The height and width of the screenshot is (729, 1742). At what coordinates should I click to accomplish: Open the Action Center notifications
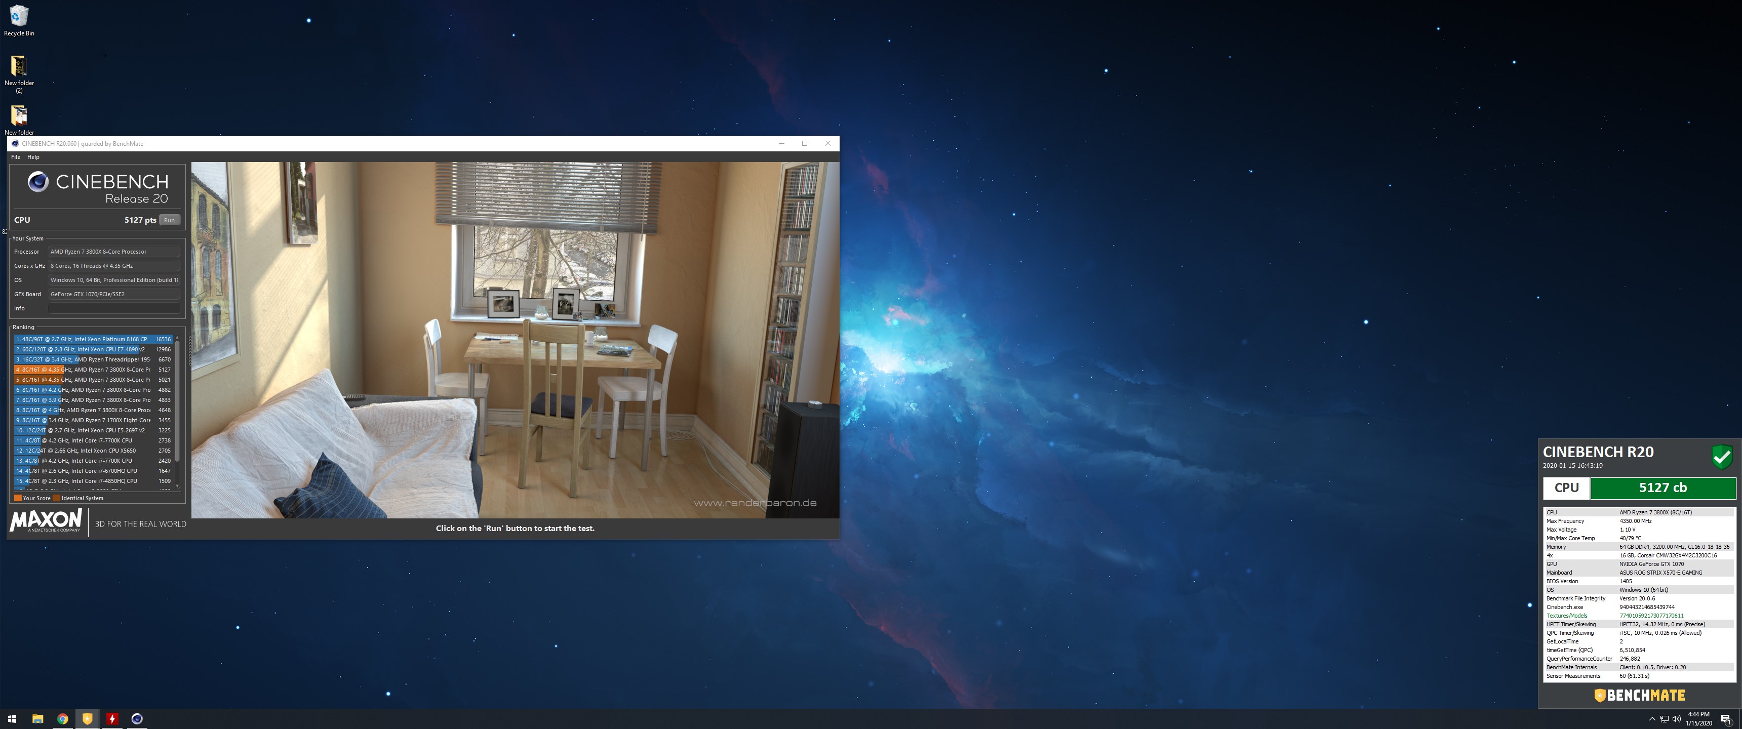pos(1726,719)
